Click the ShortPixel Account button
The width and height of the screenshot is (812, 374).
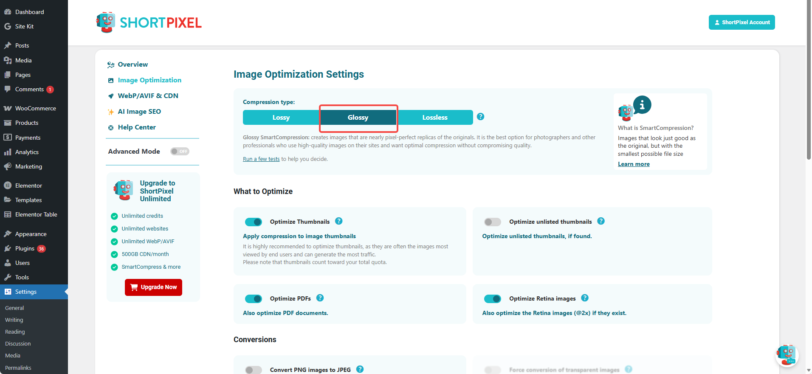tap(742, 22)
